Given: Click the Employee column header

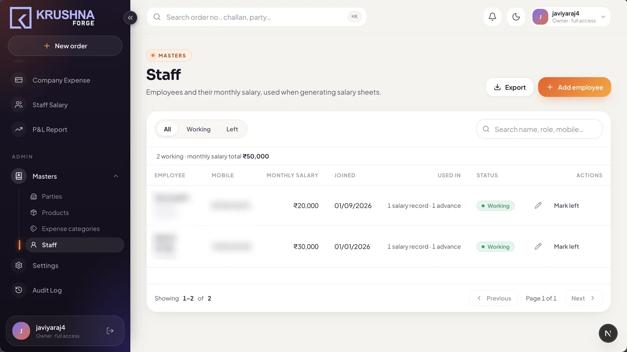Looking at the screenshot, I should (170, 175).
